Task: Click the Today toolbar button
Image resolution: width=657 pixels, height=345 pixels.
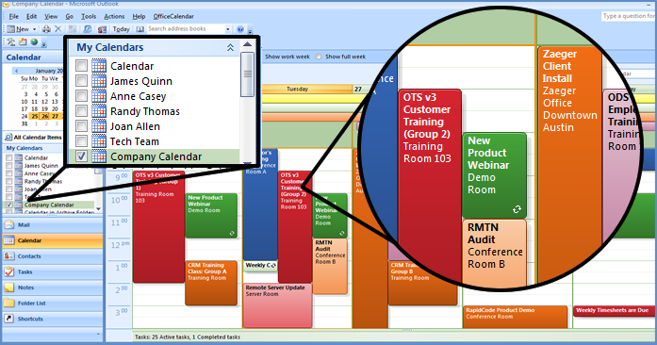Action: pos(121,29)
